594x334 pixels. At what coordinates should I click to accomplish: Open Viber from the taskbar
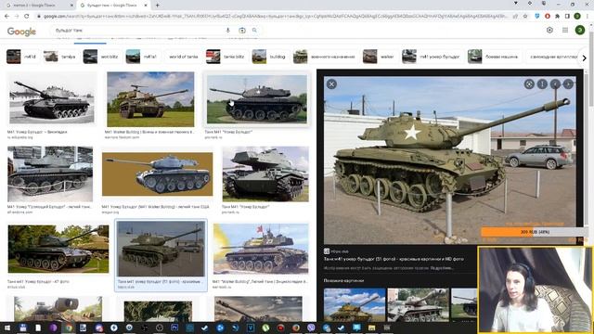[x=311, y=328]
